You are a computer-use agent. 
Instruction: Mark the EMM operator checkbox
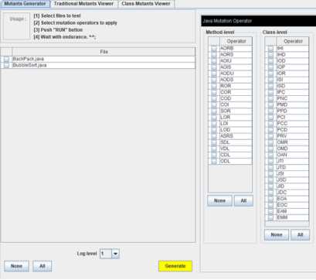point(270,217)
